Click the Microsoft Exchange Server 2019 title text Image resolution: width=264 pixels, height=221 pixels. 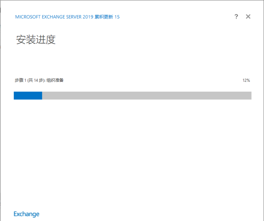coord(67,17)
